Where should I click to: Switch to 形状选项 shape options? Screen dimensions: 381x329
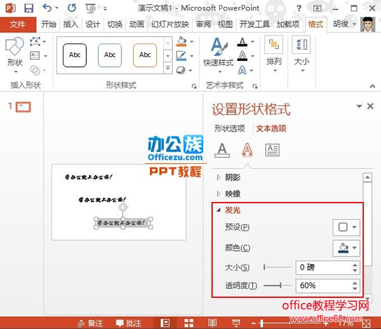coord(230,128)
